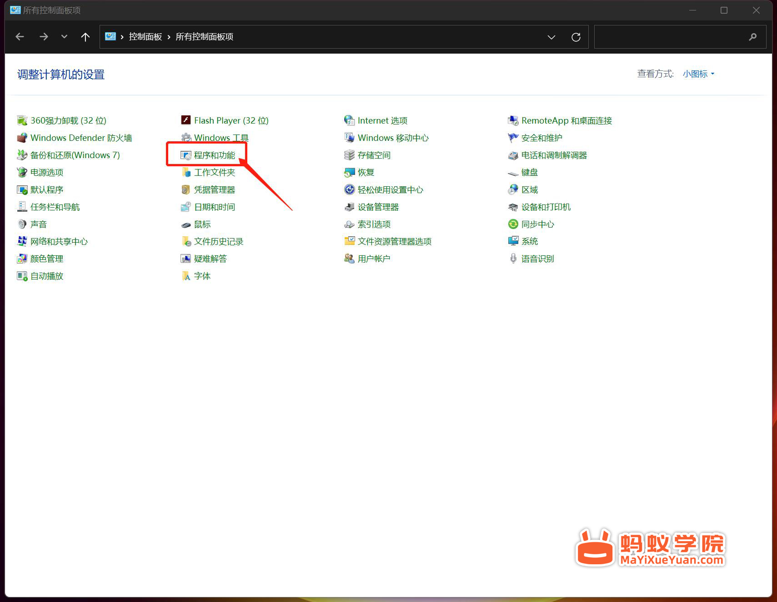The width and height of the screenshot is (777, 602).
Task: Click the 电源选项 battery icon
Action: [x=22, y=172]
